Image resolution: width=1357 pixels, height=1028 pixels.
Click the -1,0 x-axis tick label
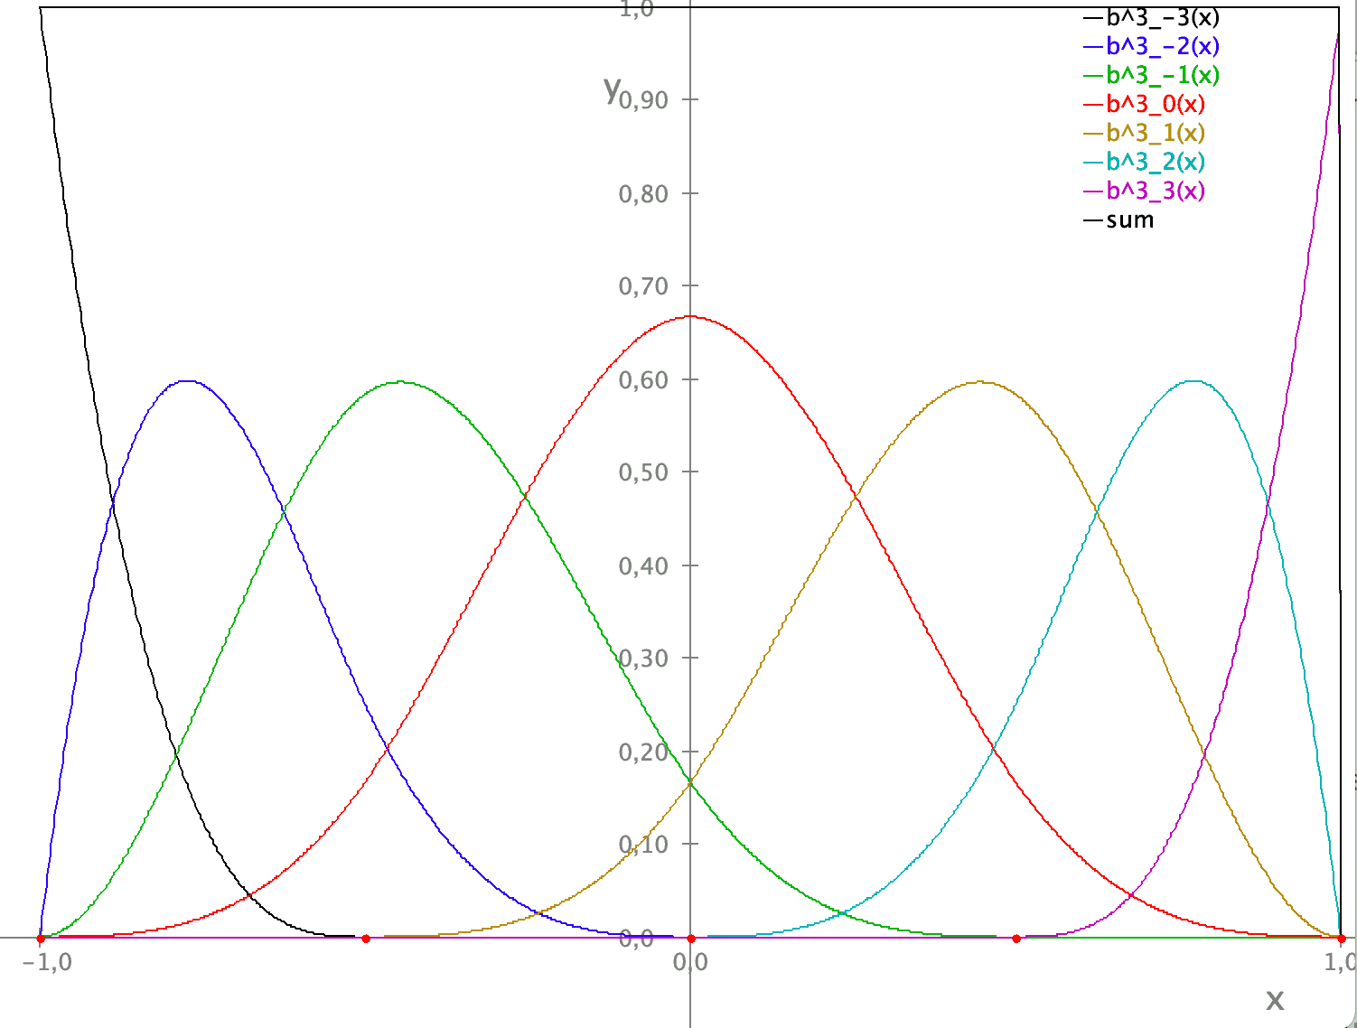click(47, 962)
